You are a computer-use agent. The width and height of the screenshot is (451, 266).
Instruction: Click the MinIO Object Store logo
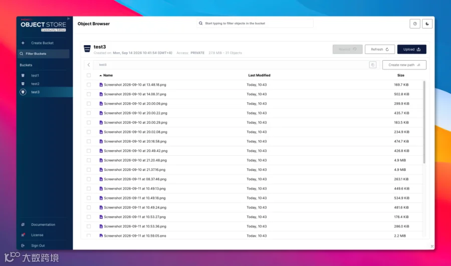[43, 26]
